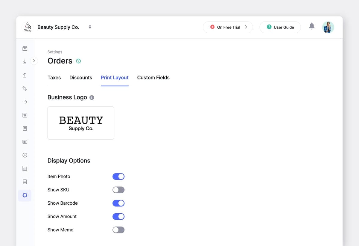This screenshot has height=246, width=359.
Task: Switch to the Taxes tab
Action: coord(54,78)
